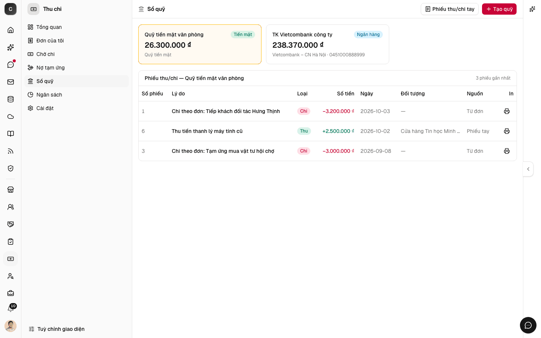Open Ngân sách menu item
Screen dimensions: 541x338
point(77,95)
